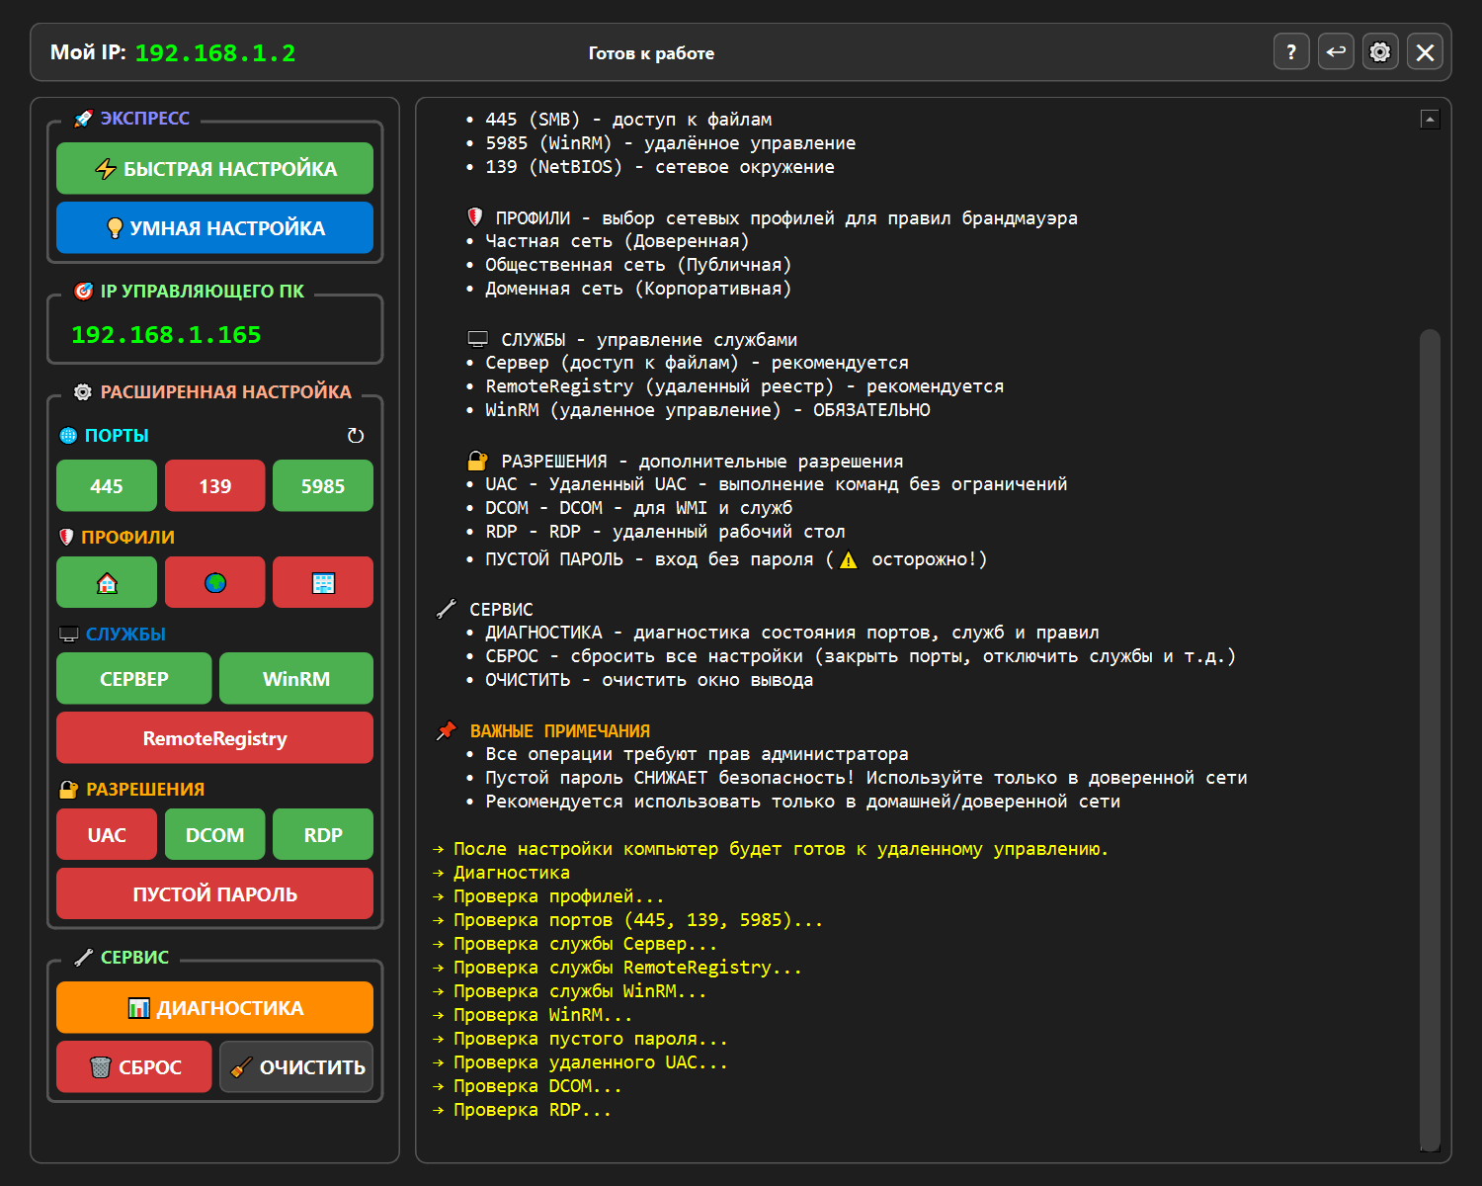Run БЫСТРАЯ НАСТРОЙКА quick setup
1482x1186 pixels.
(214, 169)
